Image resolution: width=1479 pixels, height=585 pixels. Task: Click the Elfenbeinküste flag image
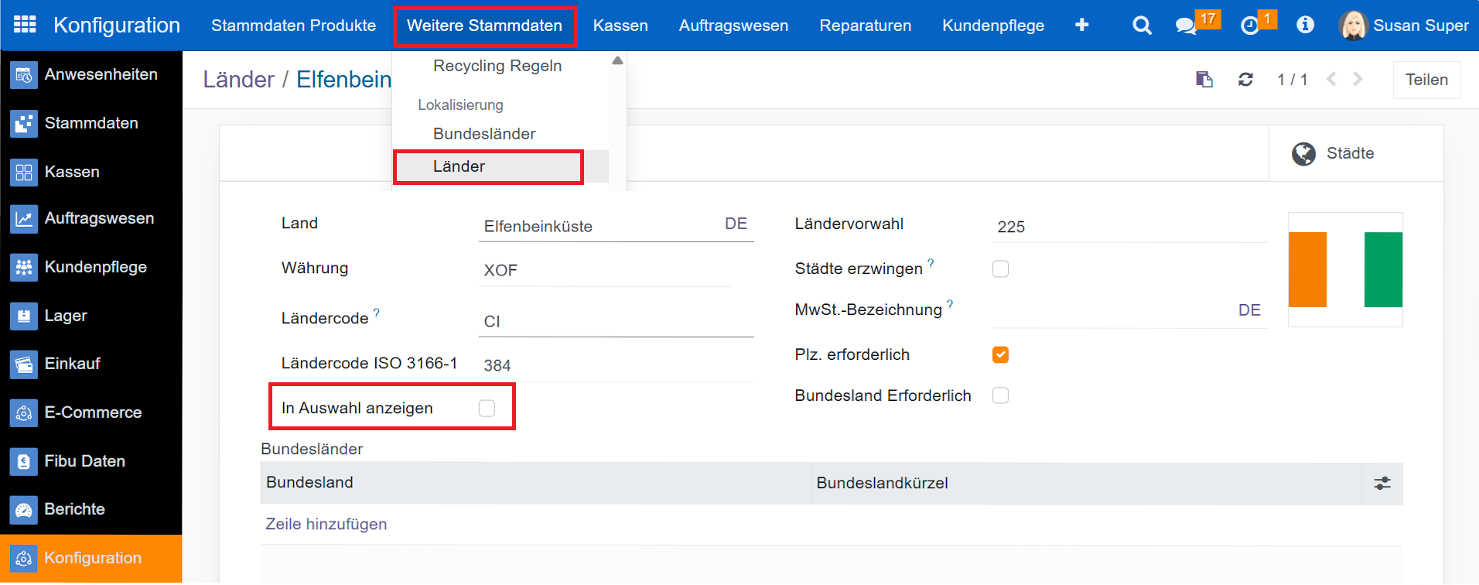click(x=1344, y=269)
